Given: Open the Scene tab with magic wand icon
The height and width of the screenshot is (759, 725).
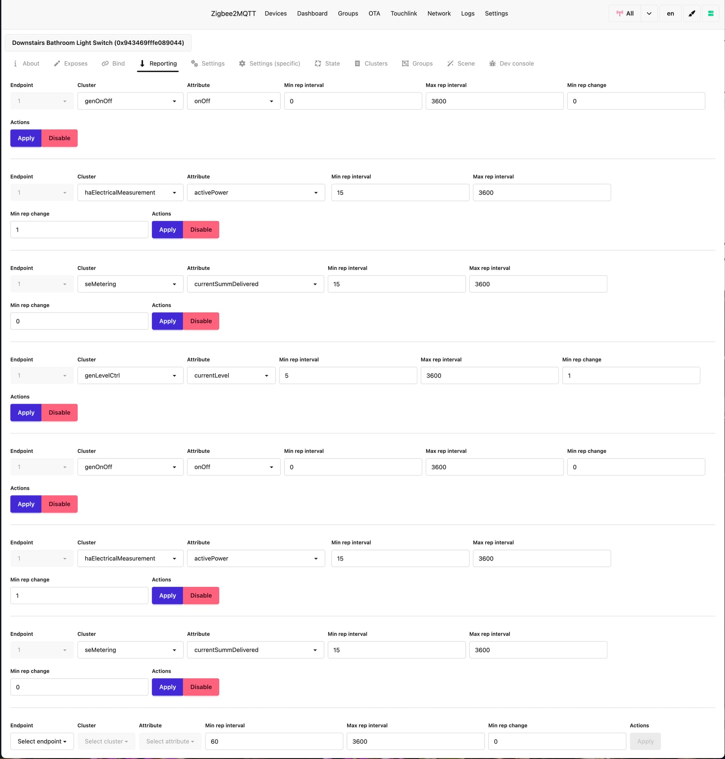Looking at the screenshot, I should [x=461, y=63].
